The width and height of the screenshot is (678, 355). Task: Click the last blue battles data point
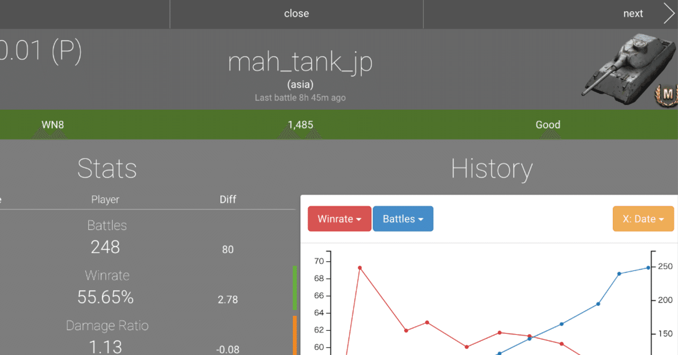coord(648,268)
